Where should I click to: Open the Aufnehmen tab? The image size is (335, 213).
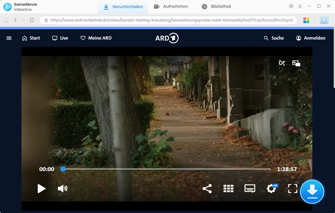pyautogui.click(x=171, y=7)
